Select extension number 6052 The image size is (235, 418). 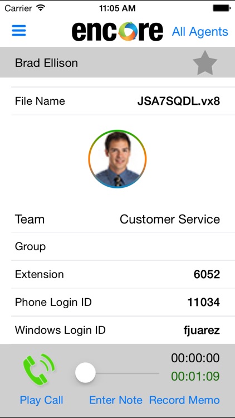coord(207,275)
